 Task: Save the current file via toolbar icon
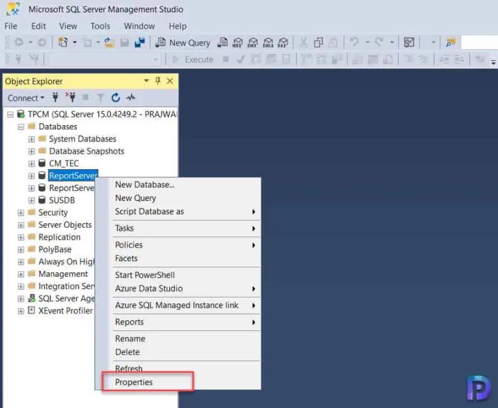coord(123,42)
